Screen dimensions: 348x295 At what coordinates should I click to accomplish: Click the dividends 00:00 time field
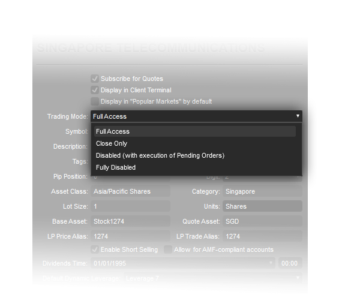coord(290,263)
